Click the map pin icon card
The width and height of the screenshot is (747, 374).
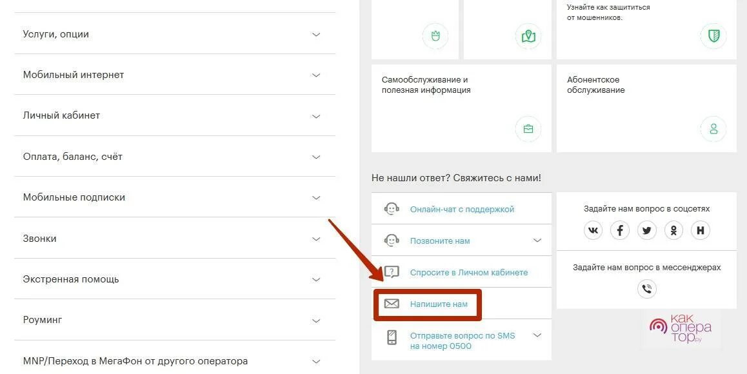[x=528, y=35]
